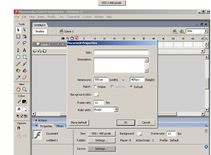Select the Brush tool
The width and height of the screenshot is (211, 155).
pos(25,63)
